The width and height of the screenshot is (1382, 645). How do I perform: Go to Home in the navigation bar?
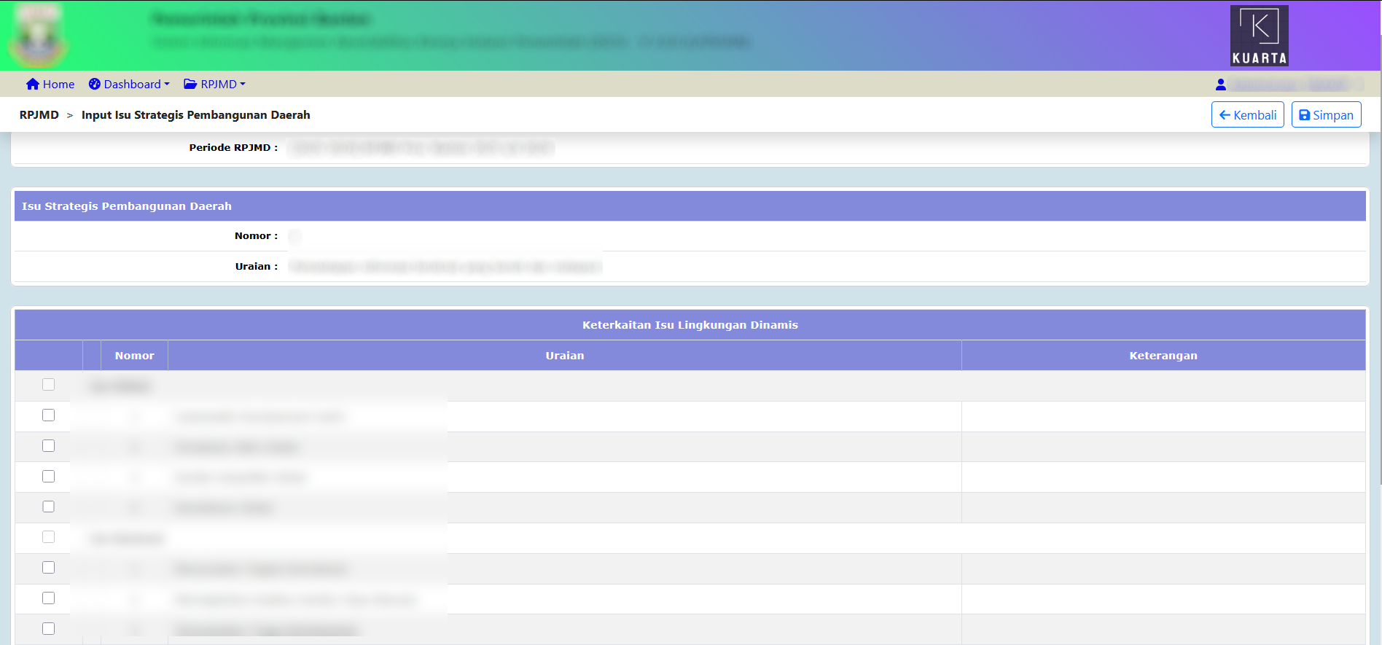click(58, 84)
